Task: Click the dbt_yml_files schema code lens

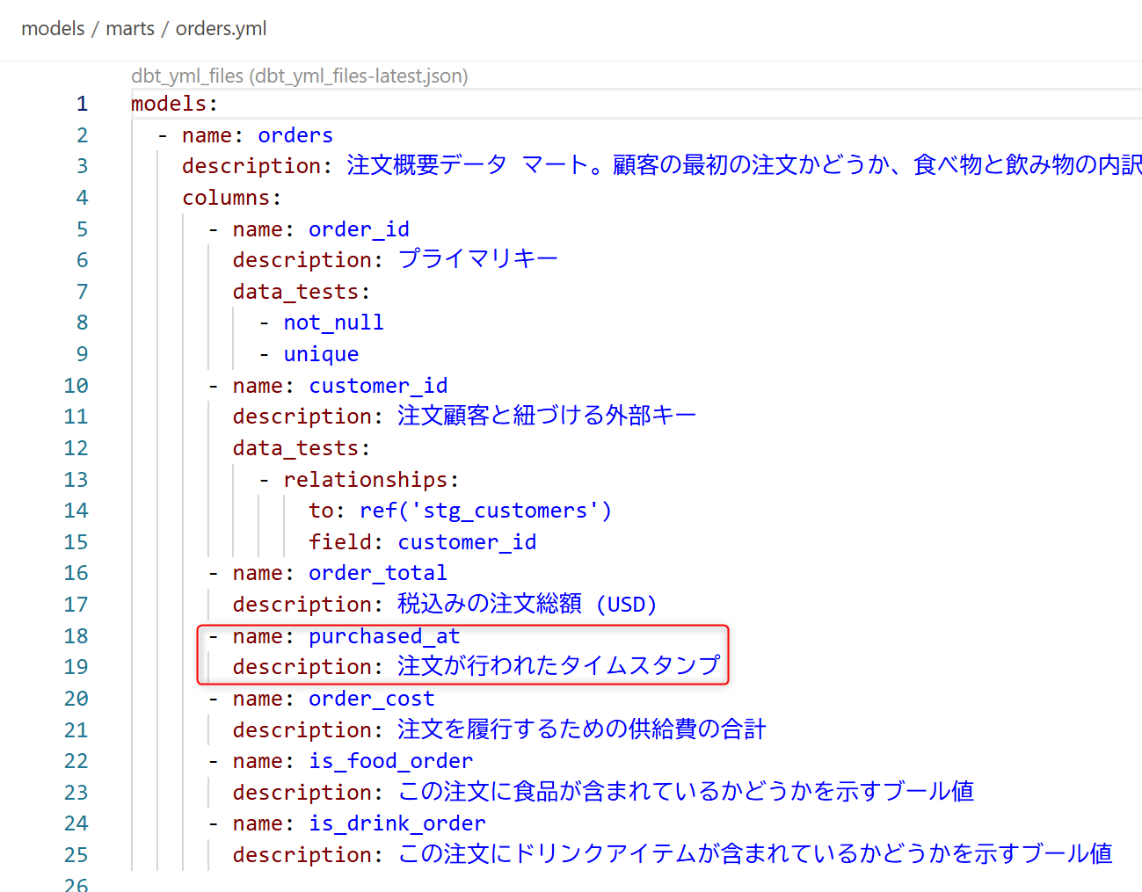Action: point(299,76)
